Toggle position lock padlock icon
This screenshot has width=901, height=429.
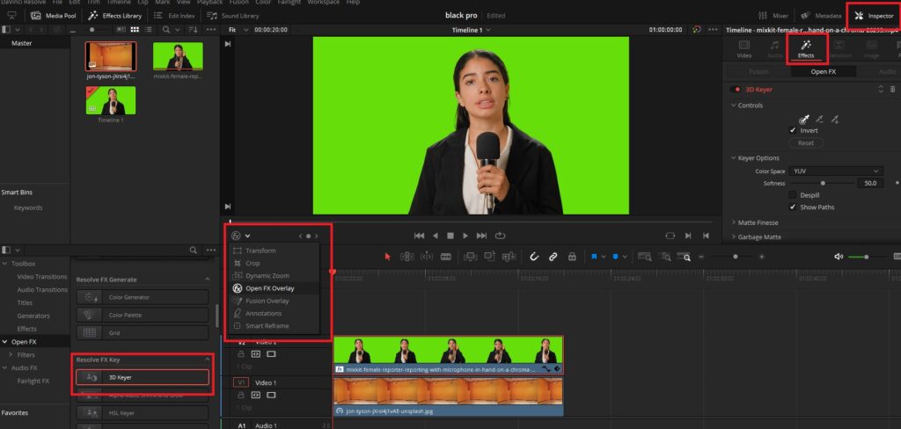[572, 257]
